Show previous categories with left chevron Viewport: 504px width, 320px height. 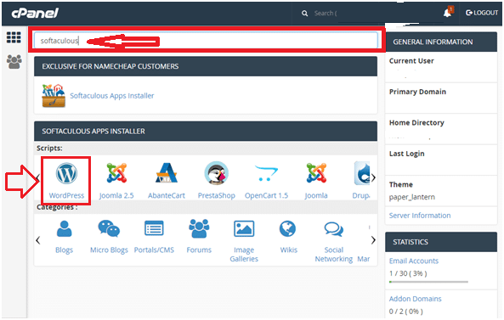(38, 240)
